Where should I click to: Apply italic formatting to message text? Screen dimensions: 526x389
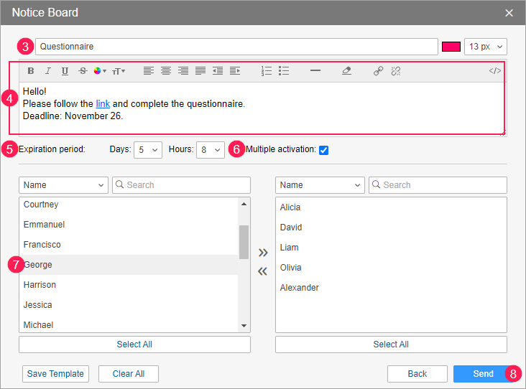pyautogui.click(x=48, y=71)
